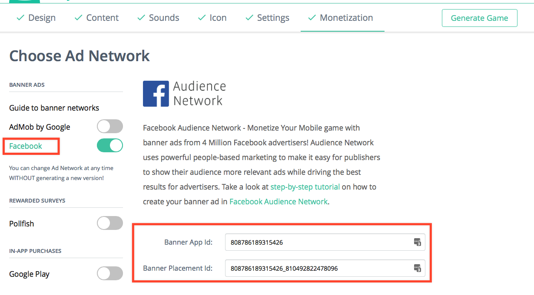Screen dimensions: 534x295
Task: Click into the Banner App Id field
Action: [325, 242]
